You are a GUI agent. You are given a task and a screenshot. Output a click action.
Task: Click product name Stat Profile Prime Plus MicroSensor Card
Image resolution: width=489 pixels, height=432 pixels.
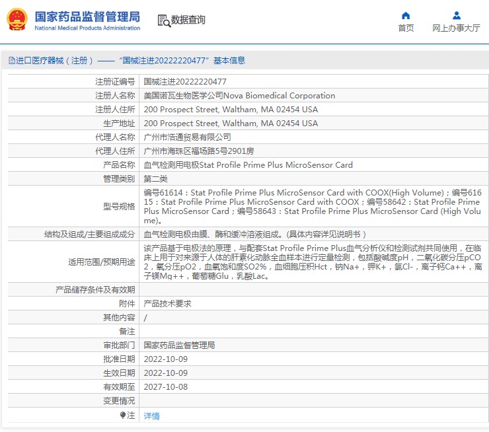click(248, 165)
